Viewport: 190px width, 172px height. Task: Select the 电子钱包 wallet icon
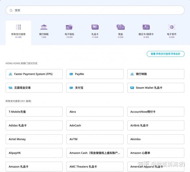pos(69,27)
